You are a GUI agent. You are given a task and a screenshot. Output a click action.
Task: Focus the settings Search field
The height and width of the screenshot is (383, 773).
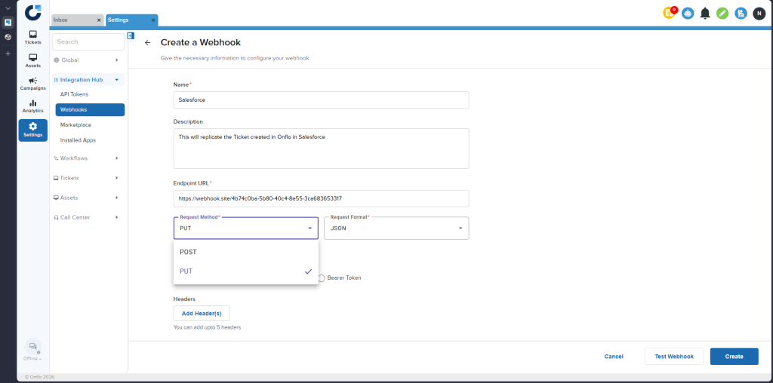coord(88,42)
